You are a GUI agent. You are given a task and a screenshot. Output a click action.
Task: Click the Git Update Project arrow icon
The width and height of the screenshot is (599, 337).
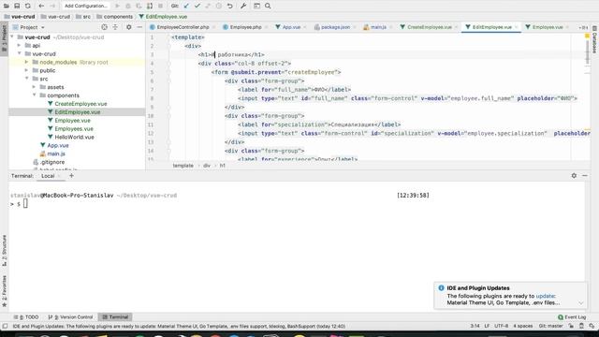[186, 6]
